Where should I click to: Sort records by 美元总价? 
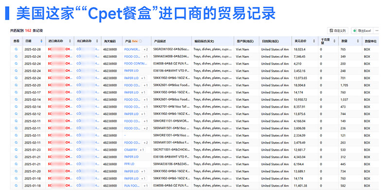314,41
